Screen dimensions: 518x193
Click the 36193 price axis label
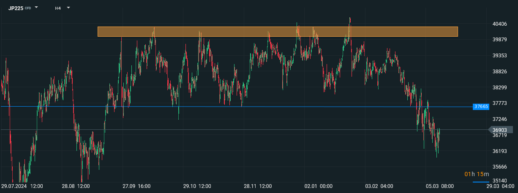pyautogui.click(x=500, y=151)
